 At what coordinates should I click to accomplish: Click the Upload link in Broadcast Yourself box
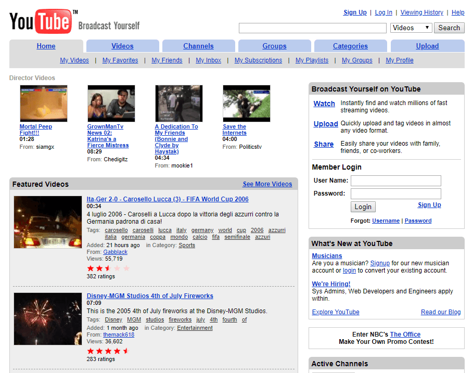[x=326, y=124]
